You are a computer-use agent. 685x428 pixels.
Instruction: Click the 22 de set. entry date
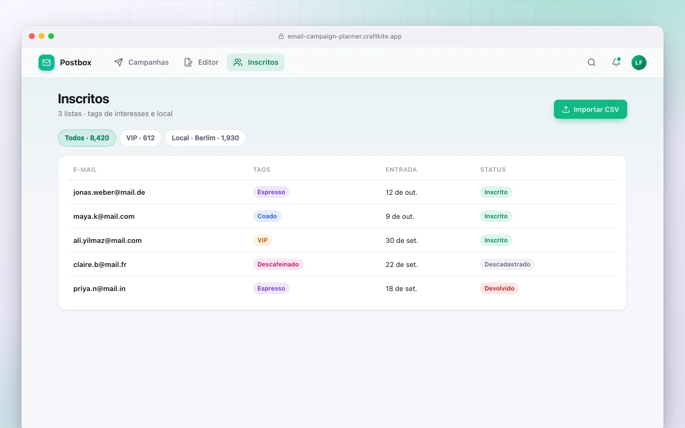tap(401, 264)
